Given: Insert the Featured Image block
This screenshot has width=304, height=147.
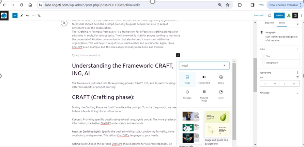Looking at the screenshot, I should (204, 96).
